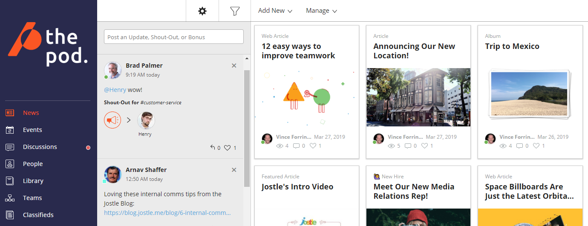Viewport: 588px width, 226px height.
Task: Open the blog.jostle.me link
Action: 167,213
